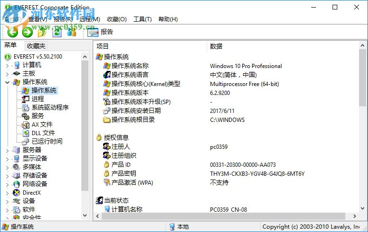Viewport: 368px width, 232px height.
Task: Click the horizontal scroll left arrow
Action: point(97,216)
